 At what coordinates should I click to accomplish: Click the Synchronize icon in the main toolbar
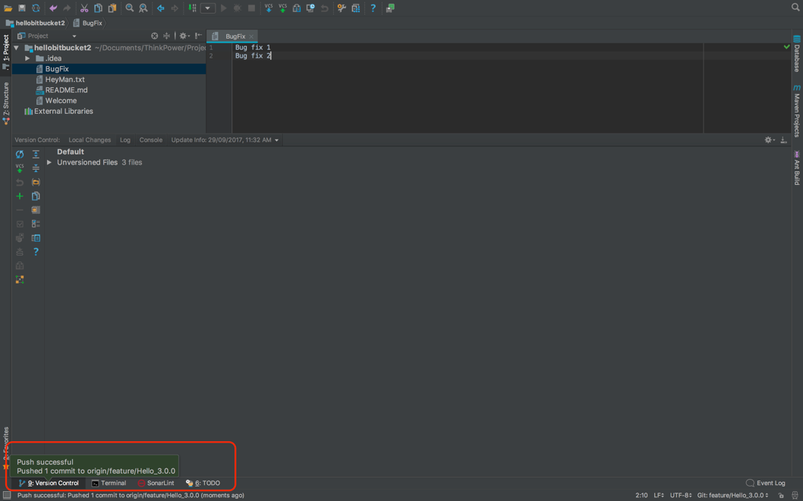pyautogui.click(x=36, y=8)
